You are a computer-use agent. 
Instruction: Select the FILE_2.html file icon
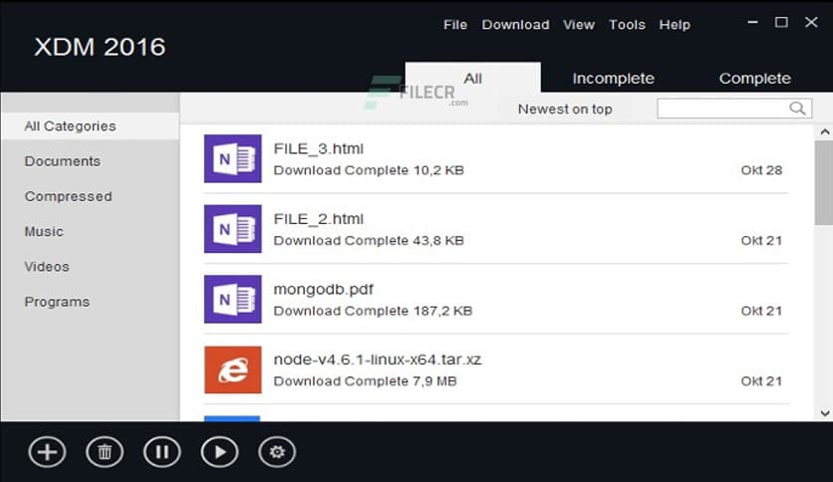coord(233,229)
